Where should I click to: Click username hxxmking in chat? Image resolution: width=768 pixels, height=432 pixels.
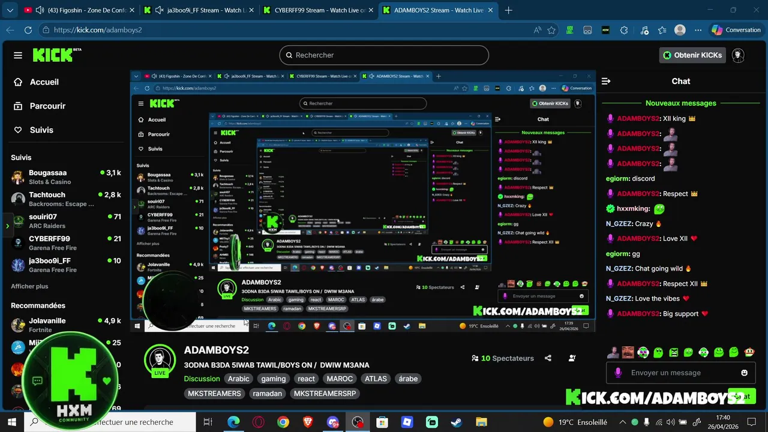633,209
